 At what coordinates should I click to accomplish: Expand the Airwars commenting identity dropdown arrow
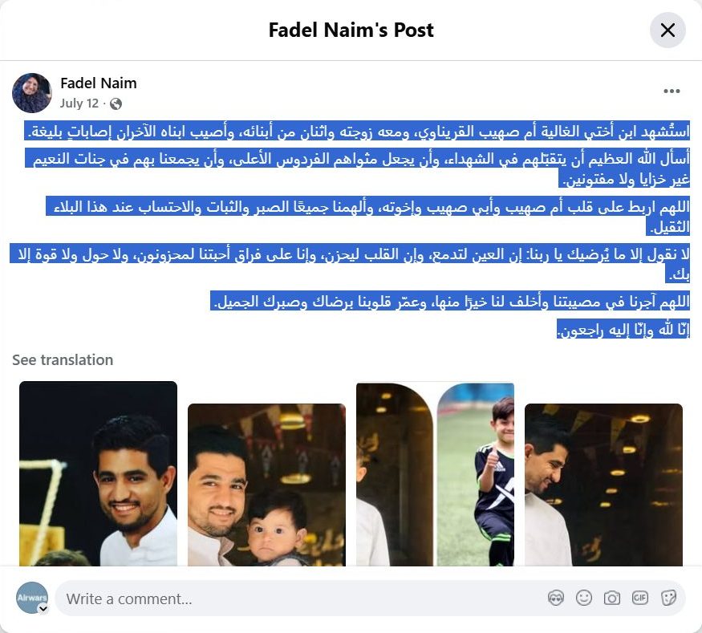(43, 609)
